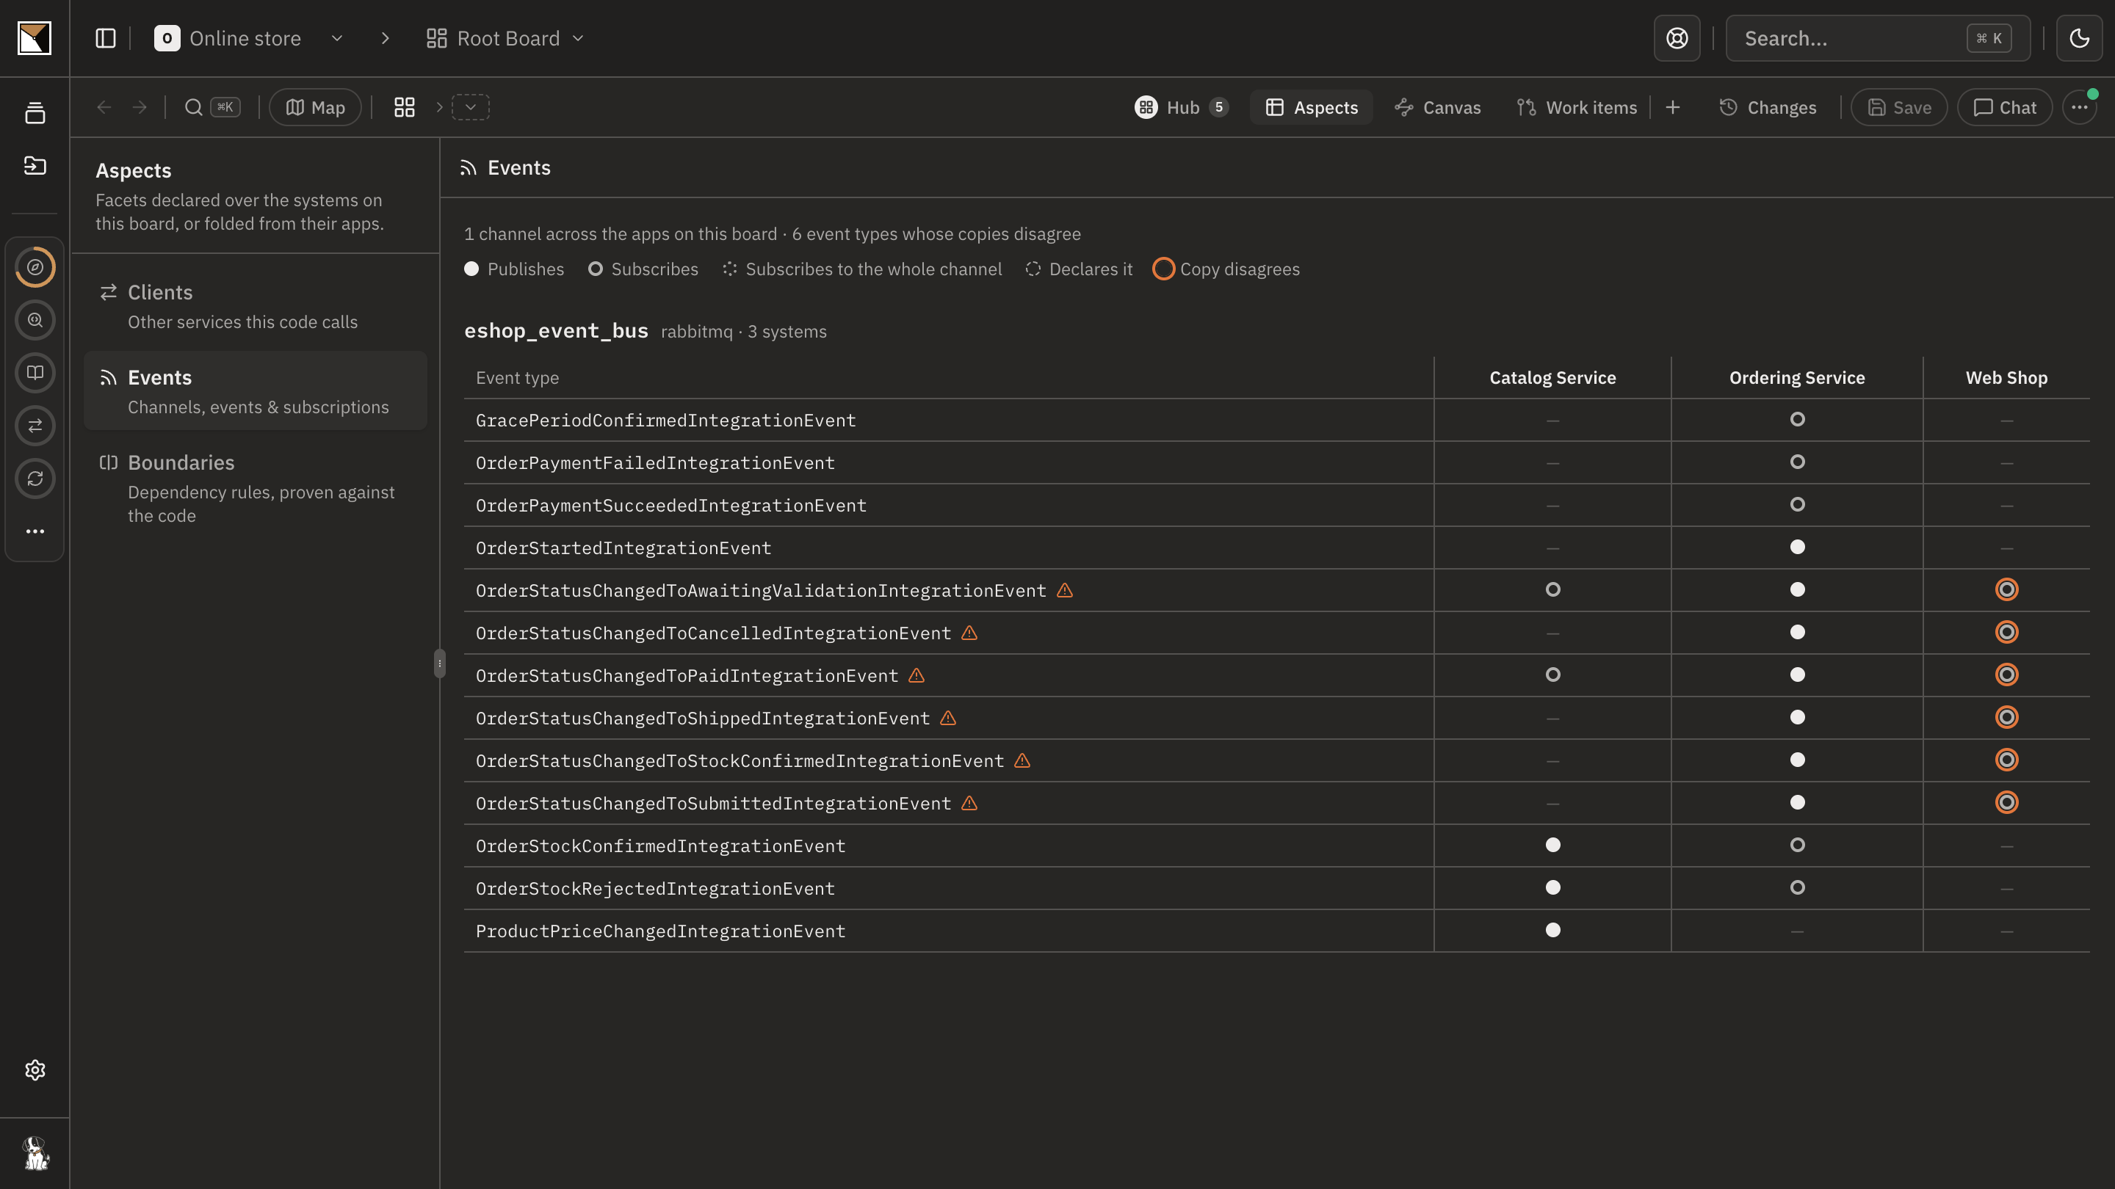The height and width of the screenshot is (1189, 2115).
Task: Click the app logo in the top-left corner
Action: [x=35, y=39]
